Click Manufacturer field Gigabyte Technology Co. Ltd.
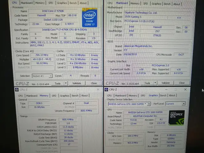 [157, 13]
